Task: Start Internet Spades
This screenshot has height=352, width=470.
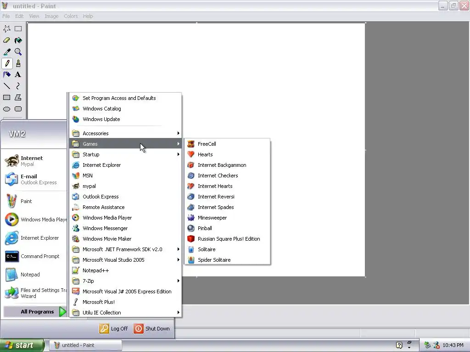Action: pyautogui.click(x=227, y=207)
